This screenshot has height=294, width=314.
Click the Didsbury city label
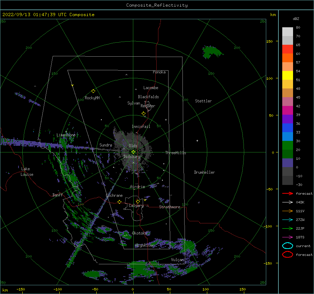(132, 157)
